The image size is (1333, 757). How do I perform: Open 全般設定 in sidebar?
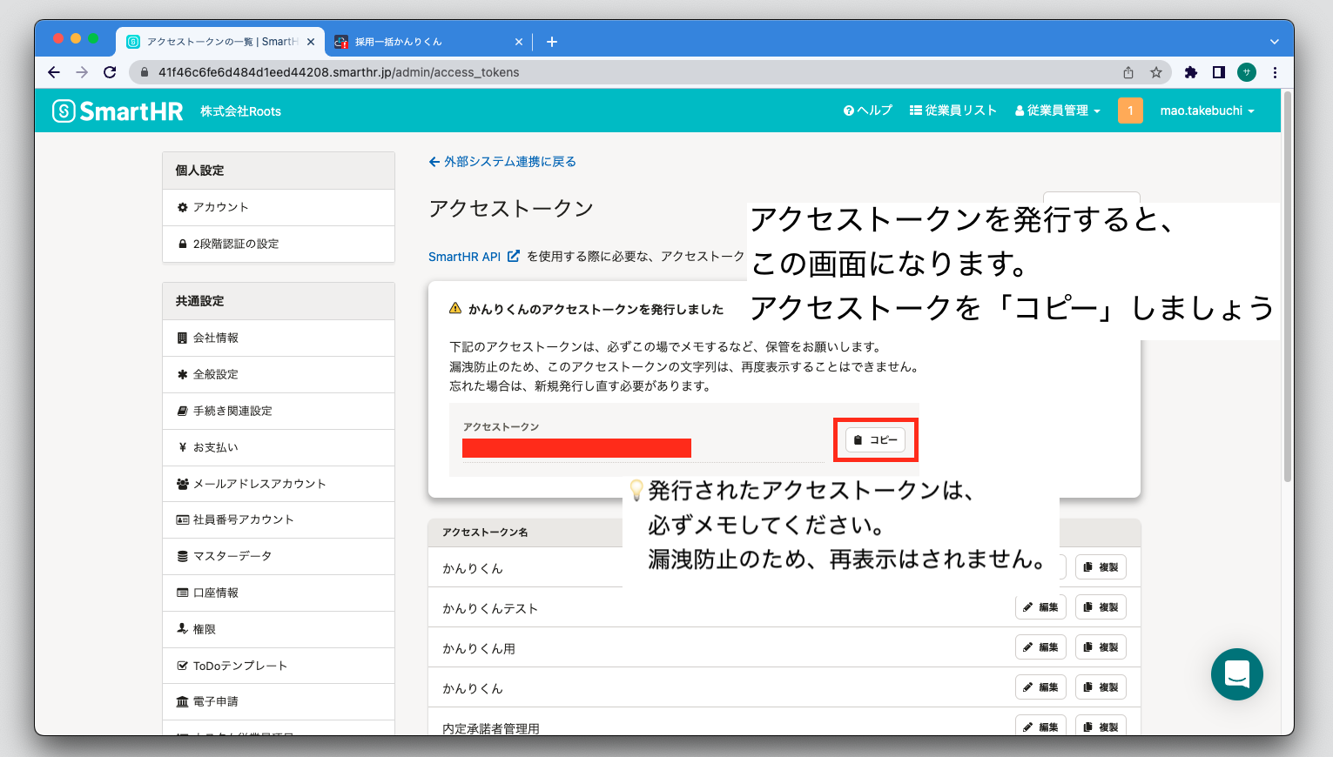pos(279,374)
